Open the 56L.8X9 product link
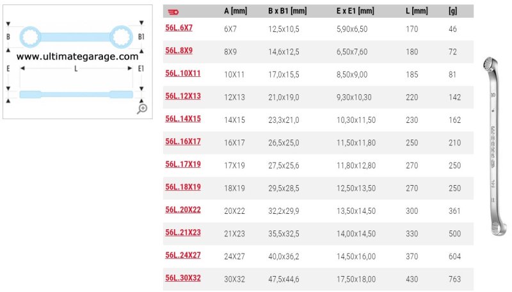Image resolution: width=512 pixels, height=292 pixels. [179, 51]
